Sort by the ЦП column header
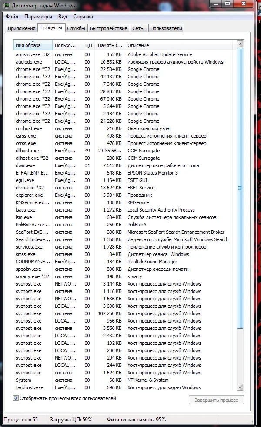 [87, 45]
